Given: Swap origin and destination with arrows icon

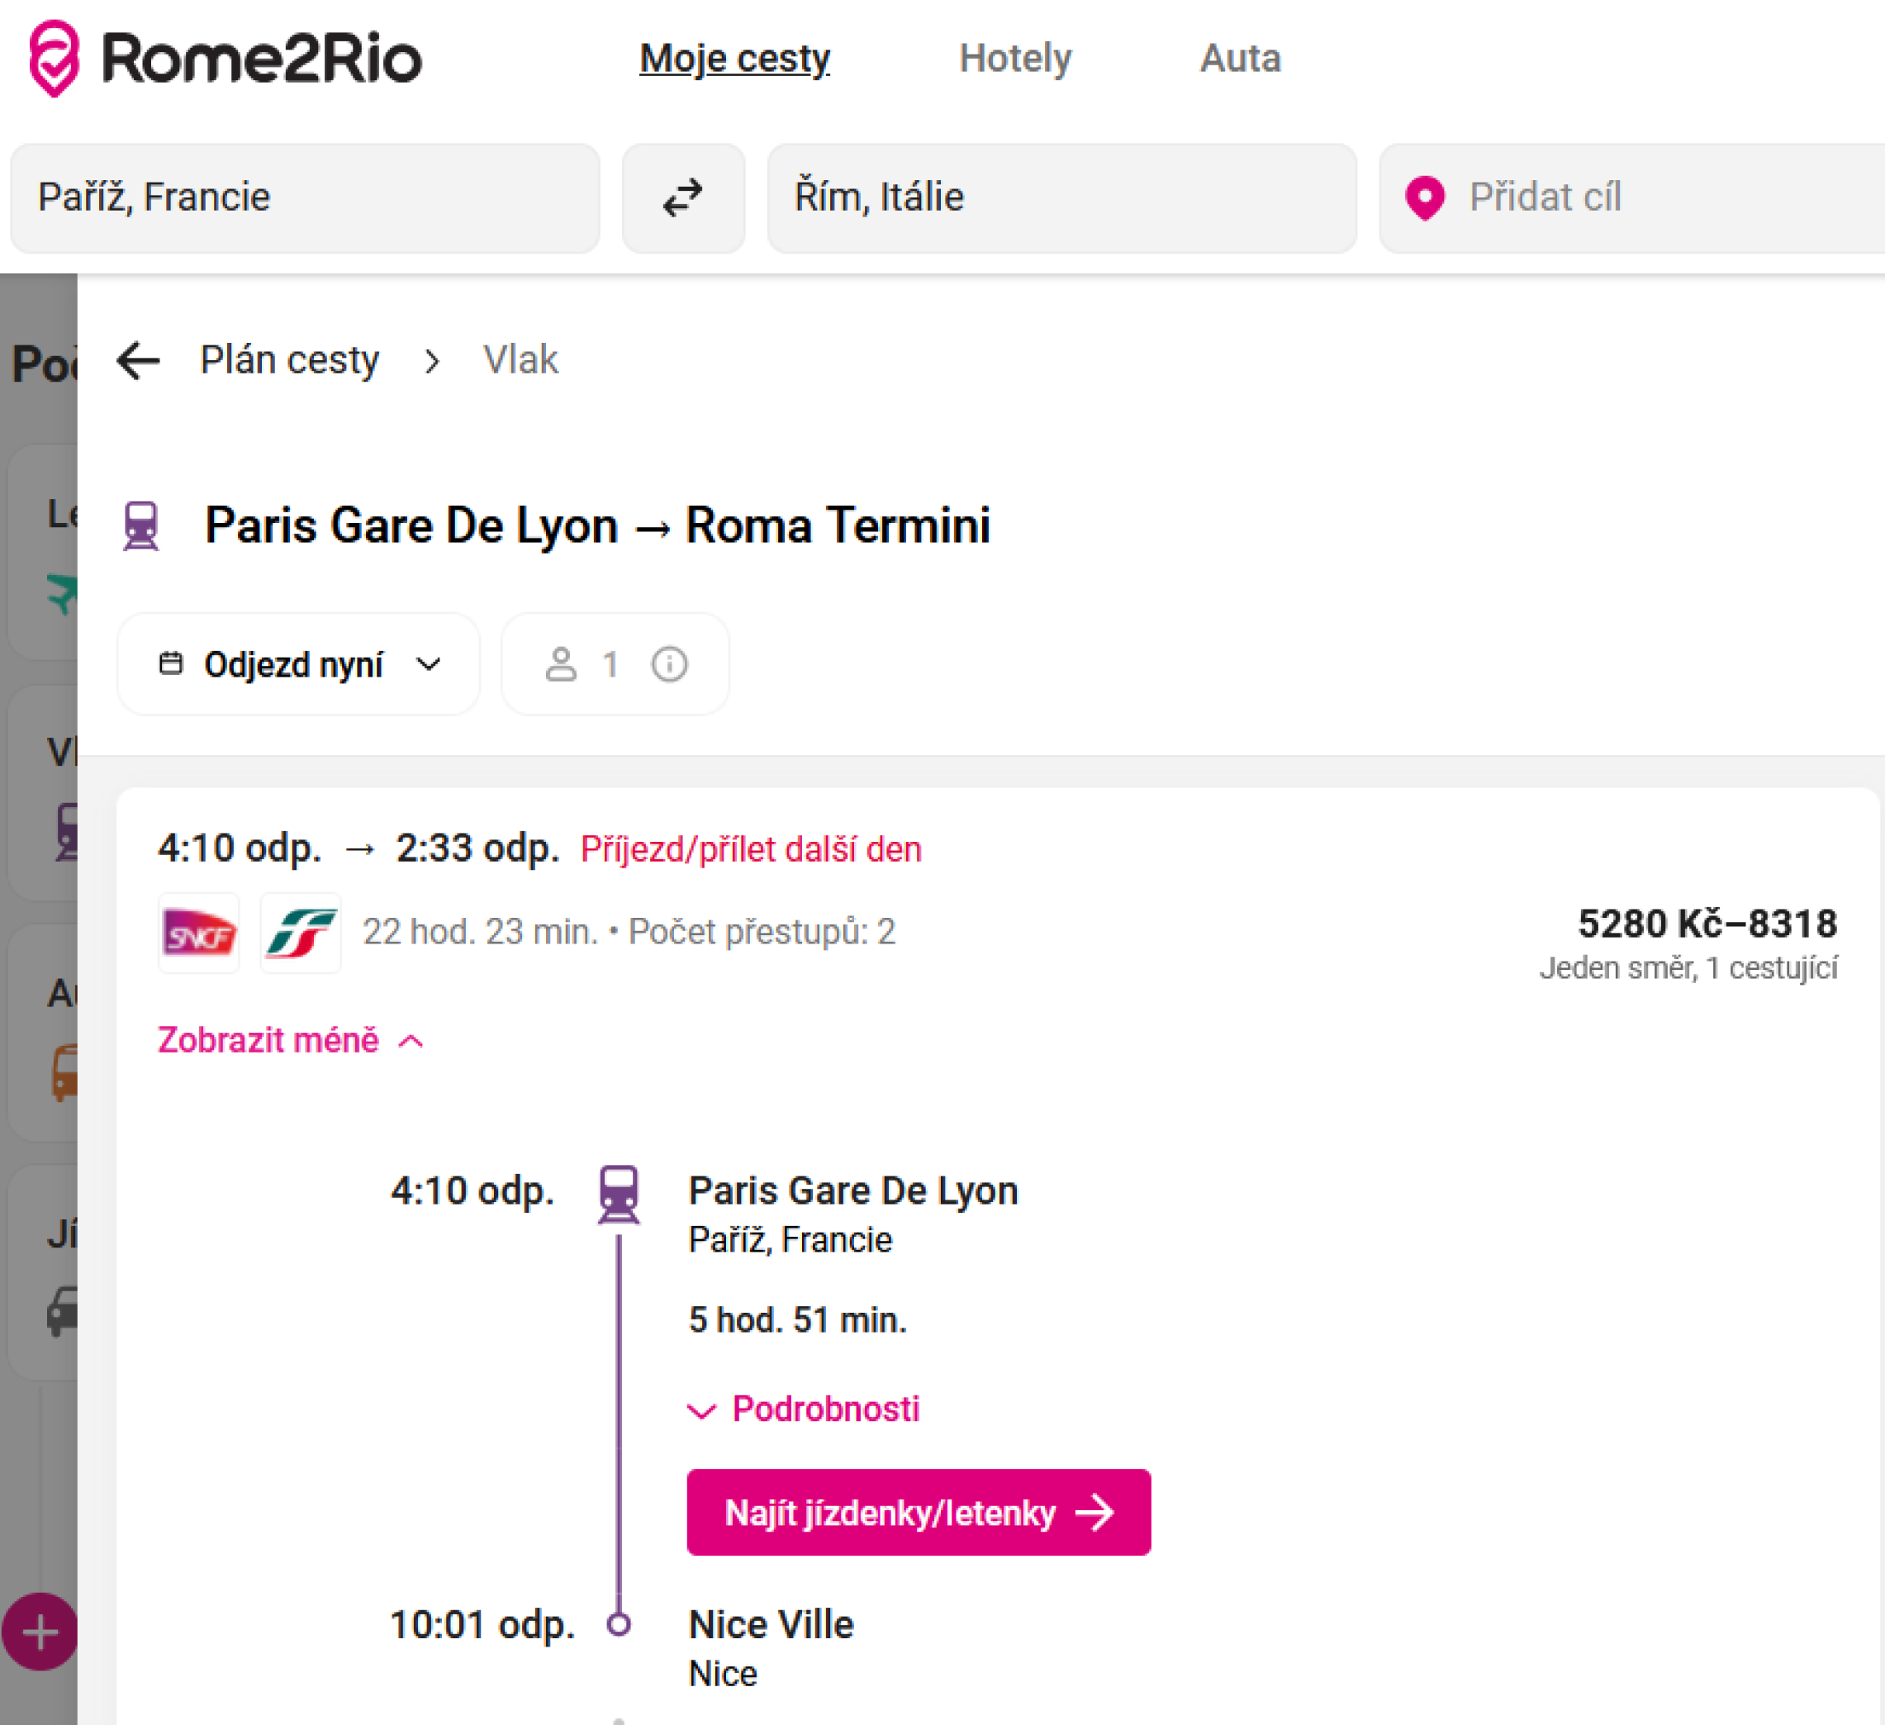Looking at the screenshot, I should click(682, 197).
